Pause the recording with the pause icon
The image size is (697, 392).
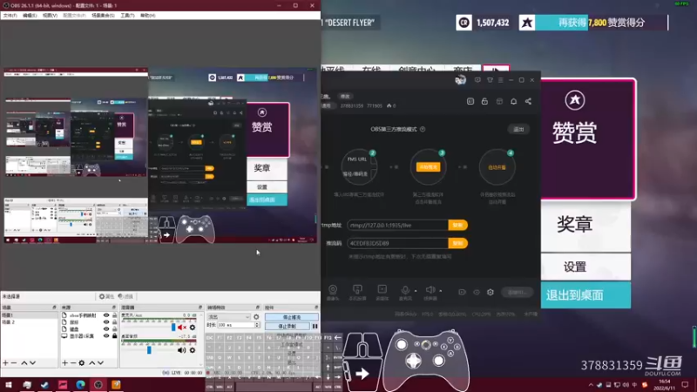(x=315, y=326)
